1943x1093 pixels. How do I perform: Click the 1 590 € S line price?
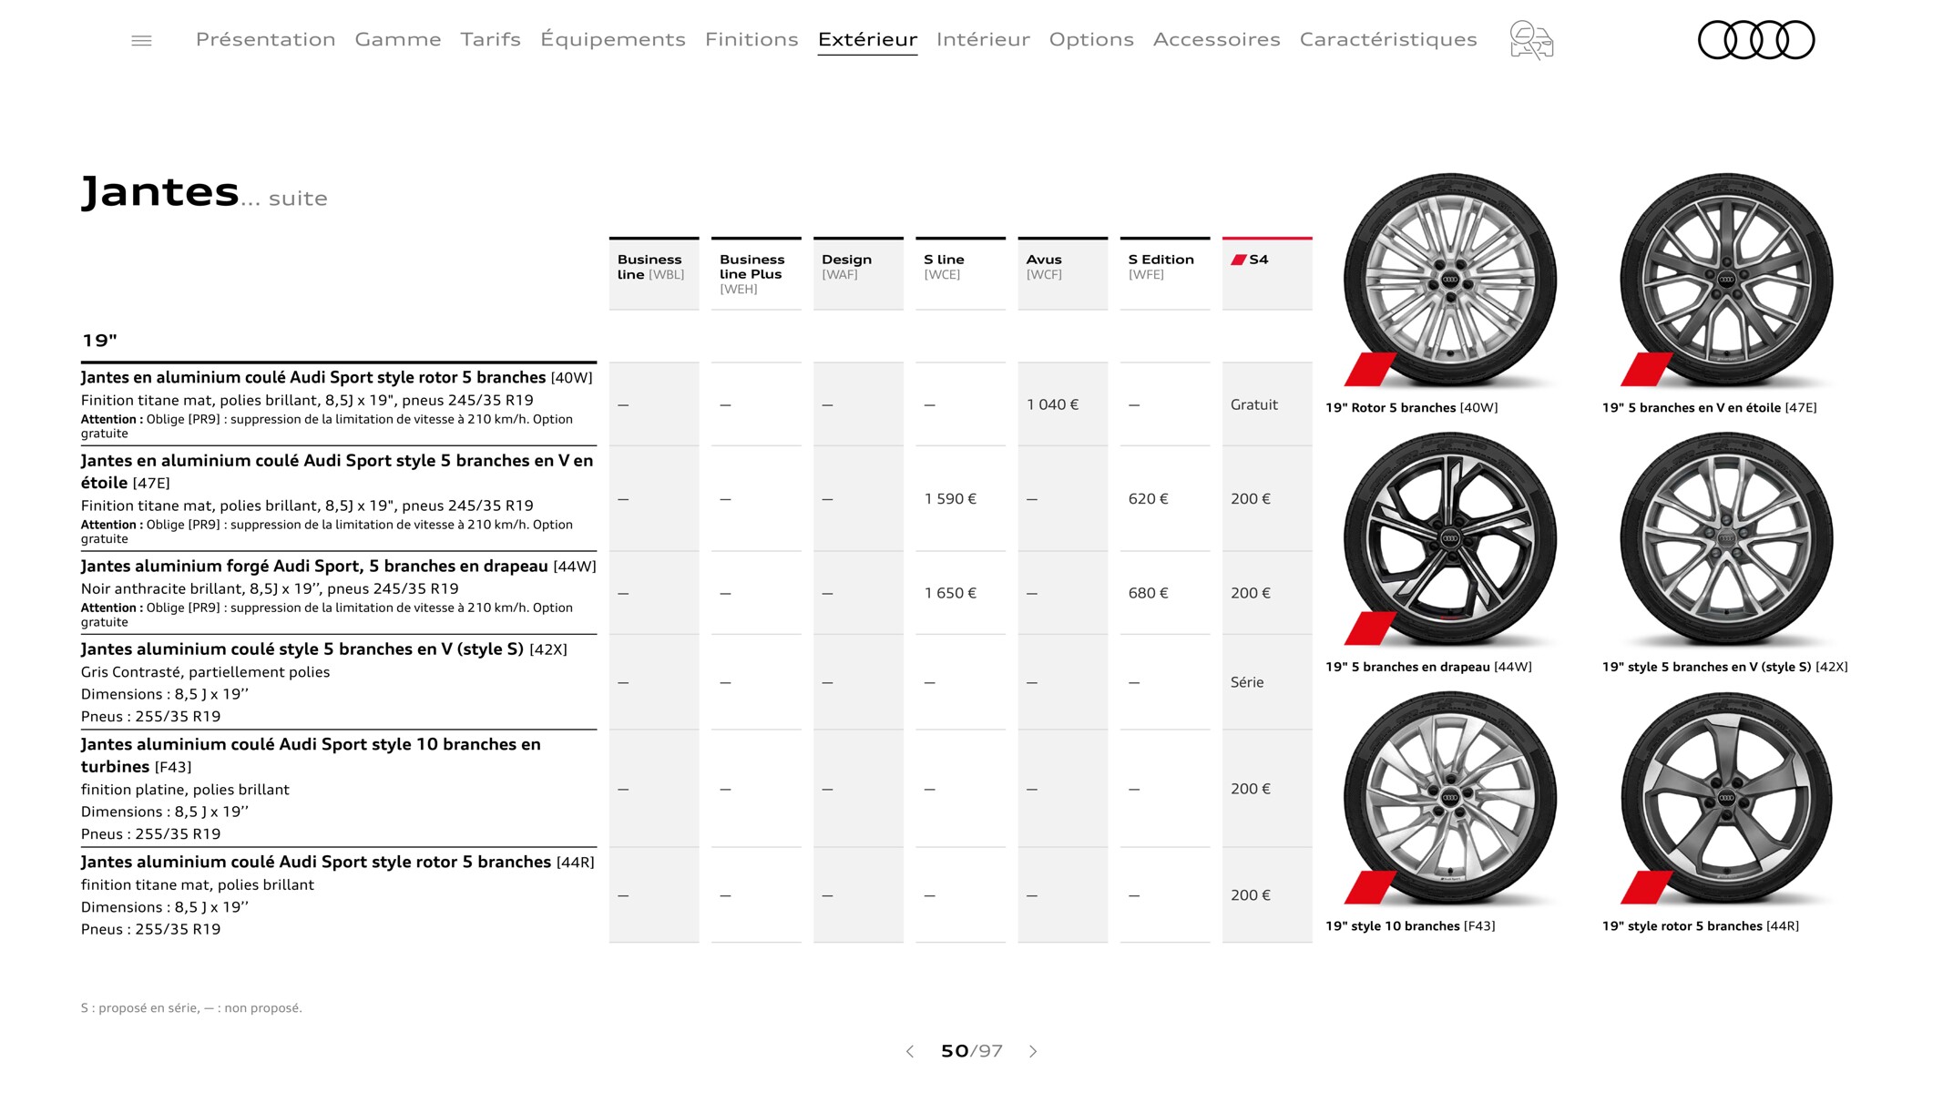(950, 499)
